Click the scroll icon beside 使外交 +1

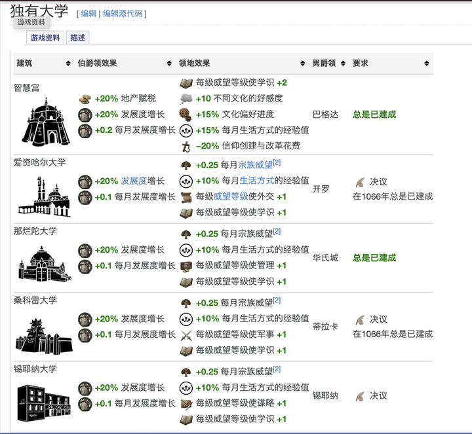tap(186, 197)
